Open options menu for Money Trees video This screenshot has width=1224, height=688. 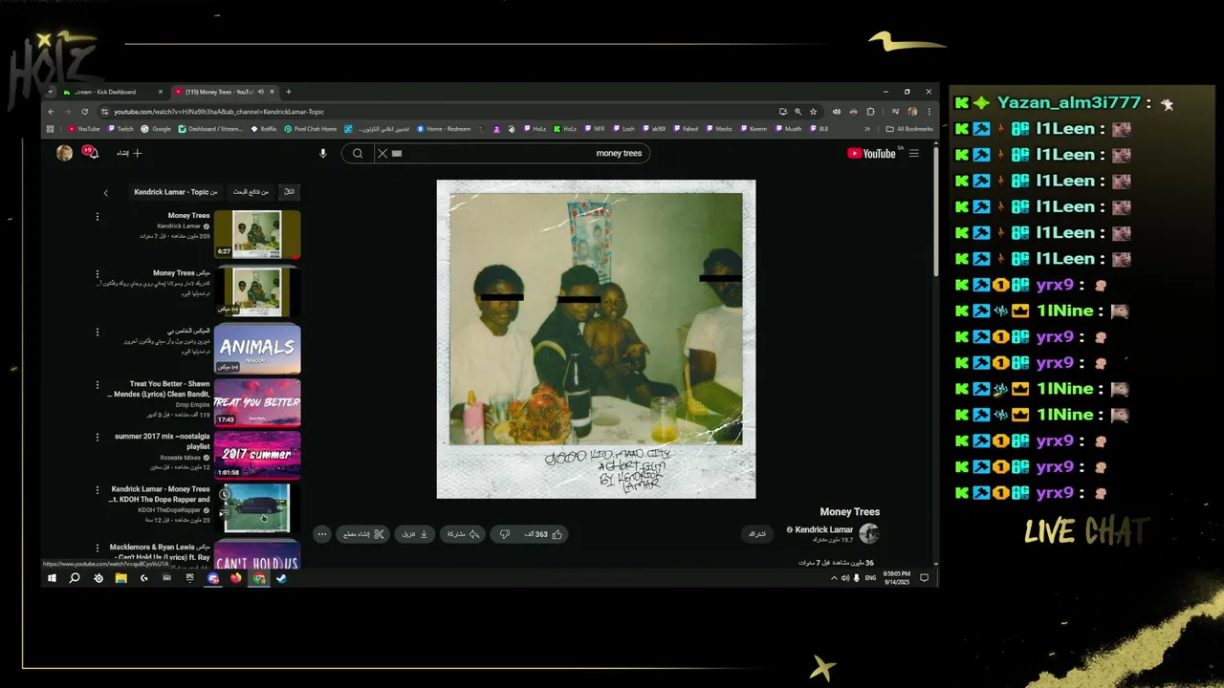[x=97, y=217]
